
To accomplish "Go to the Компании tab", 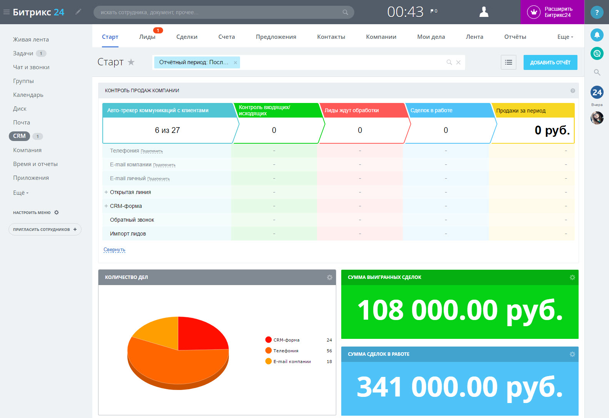I will pyautogui.click(x=381, y=37).
